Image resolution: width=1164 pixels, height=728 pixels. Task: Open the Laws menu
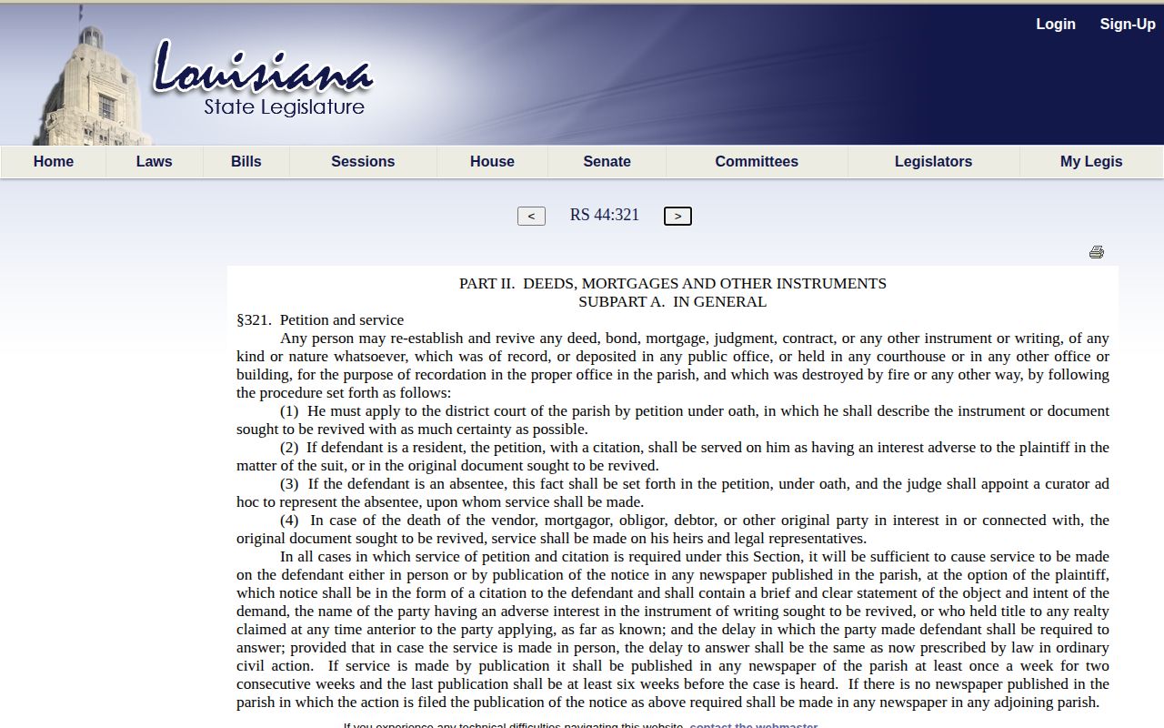155,161
